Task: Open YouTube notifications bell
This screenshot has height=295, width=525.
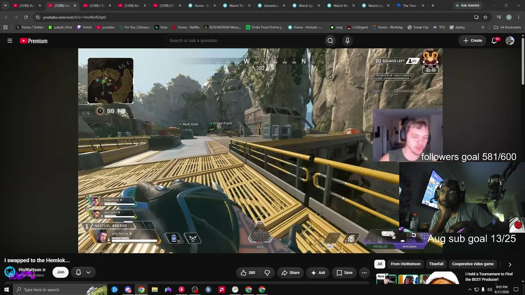Action: coord(494,41)
